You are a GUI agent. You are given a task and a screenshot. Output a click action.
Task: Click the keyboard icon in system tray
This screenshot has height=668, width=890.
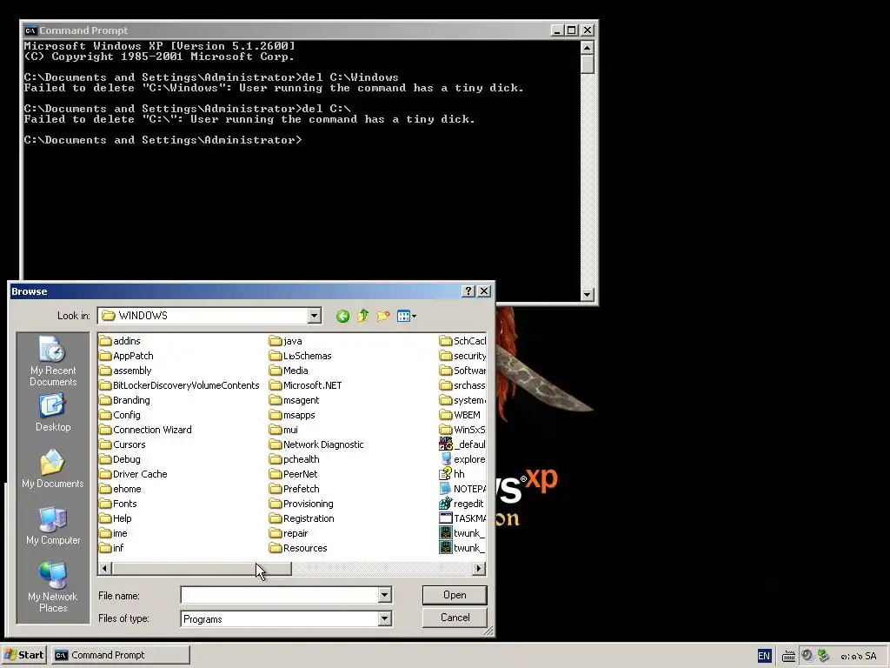(788, 657)
